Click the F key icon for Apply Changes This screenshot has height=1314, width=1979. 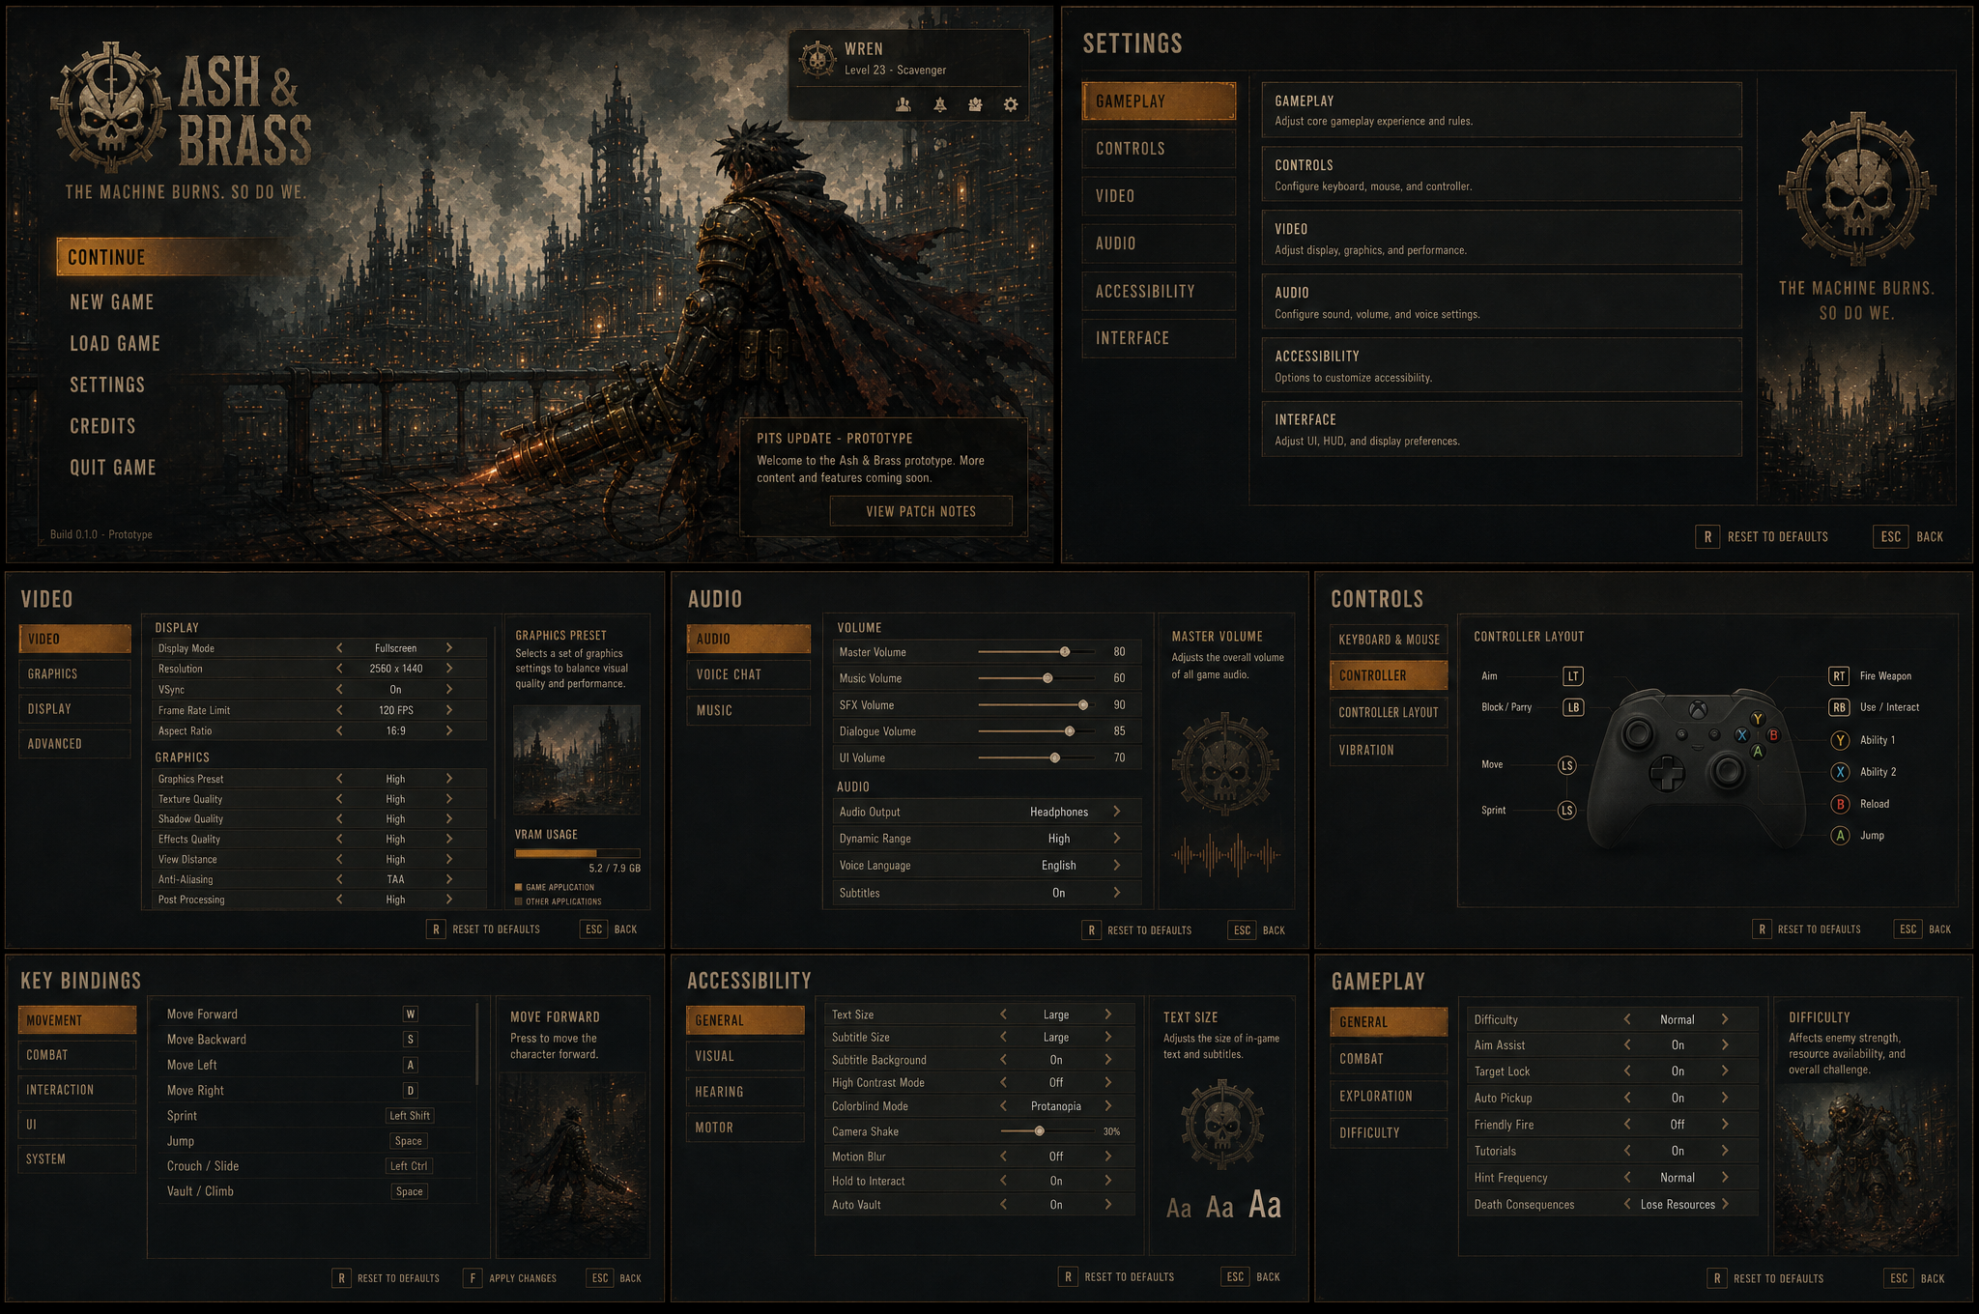click(473, 1278)
